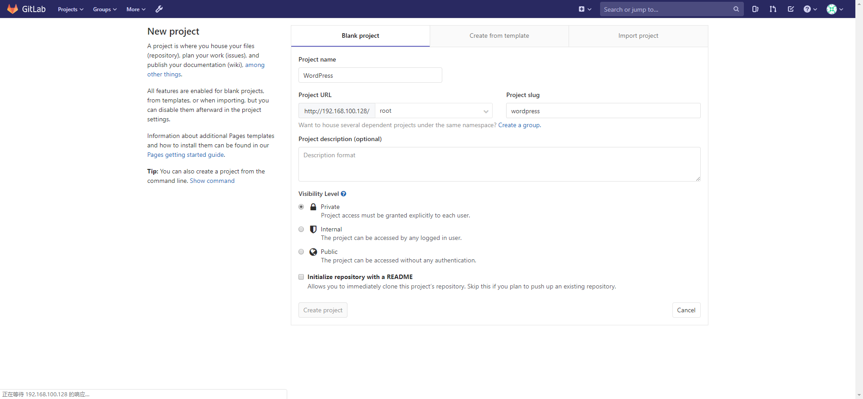Click the user avatar icon
The height and width of the screenshot is (399, 863).
pyautogui.click(x=832, y=9)
